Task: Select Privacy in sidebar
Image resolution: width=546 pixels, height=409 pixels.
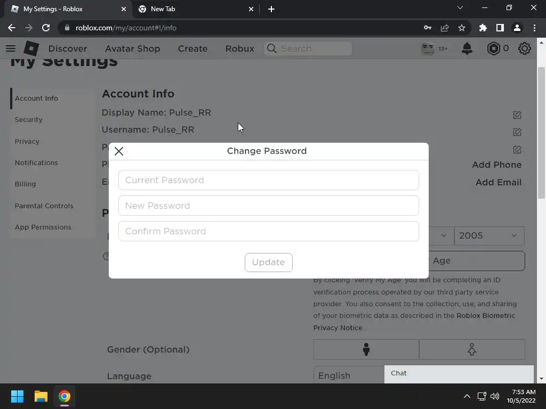Action: [x=27, y=142]
